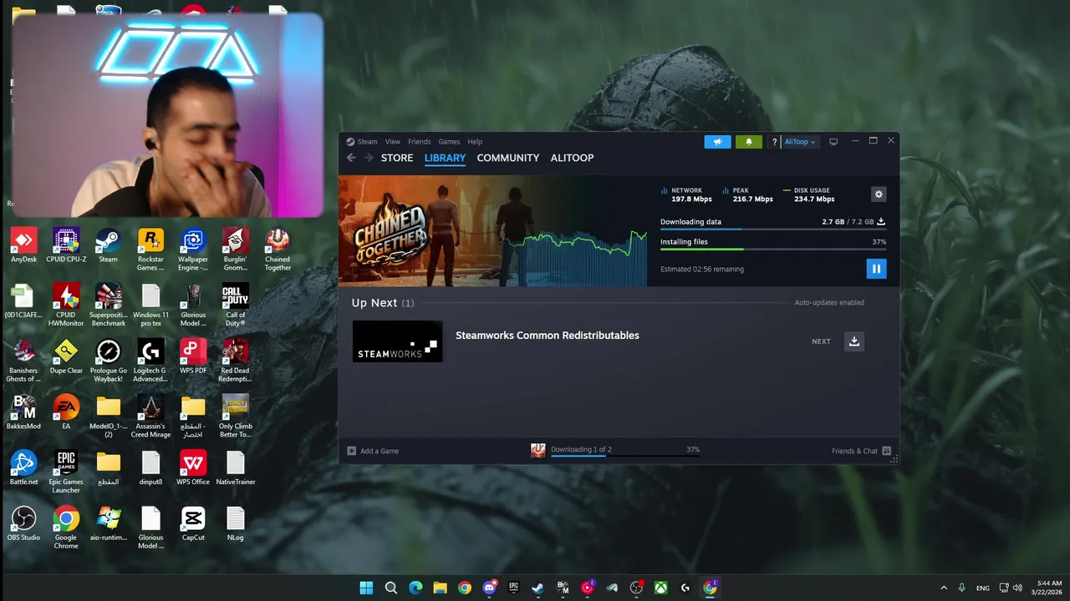This screenshot has height=601, width=1070.
Task: Select the Epic Games Launcher desktop icon
Action: [x=66, y=472]
